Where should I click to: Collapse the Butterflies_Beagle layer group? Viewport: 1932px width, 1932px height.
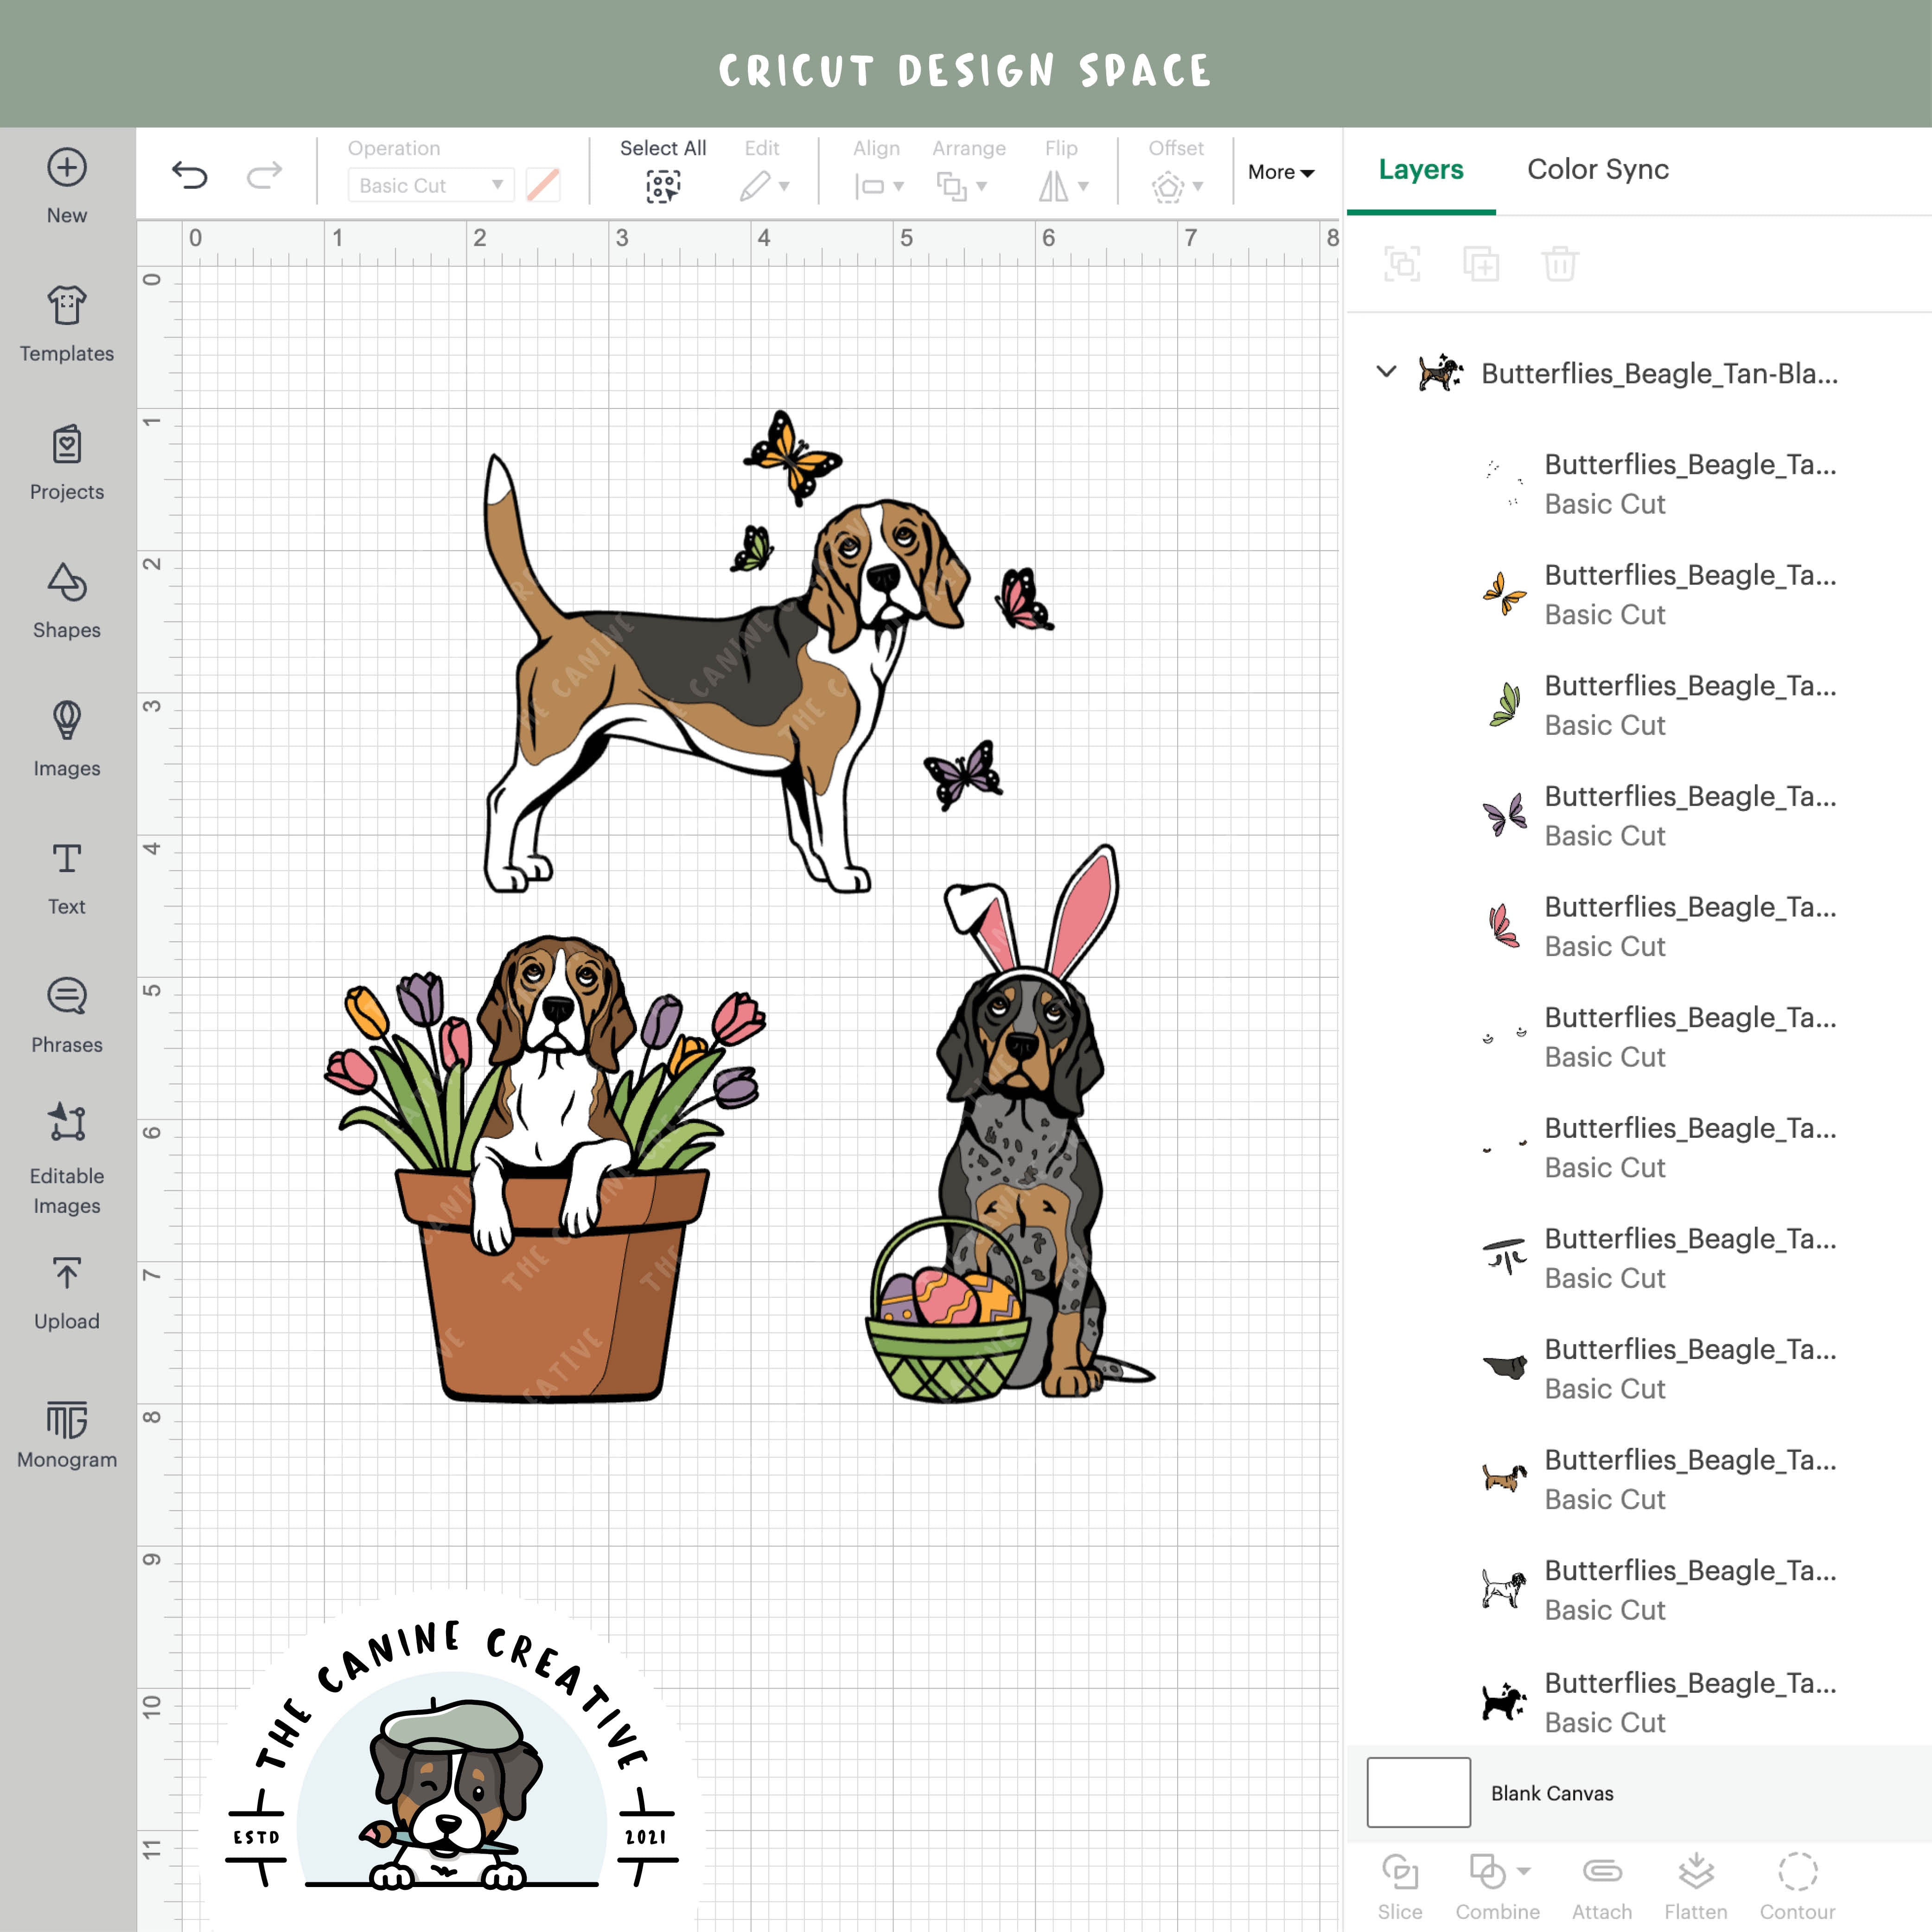(1386, 371)
